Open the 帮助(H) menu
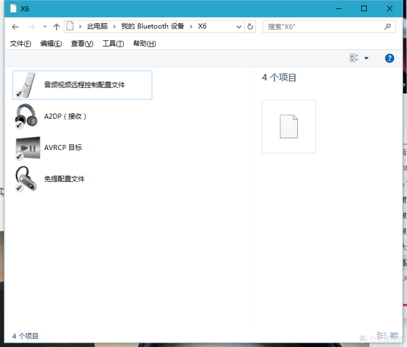 [145, 44]
